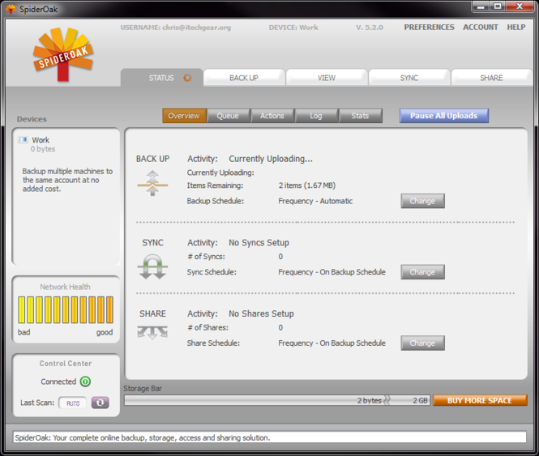Change the Sync Schedule frequency

tap(422, 272)
